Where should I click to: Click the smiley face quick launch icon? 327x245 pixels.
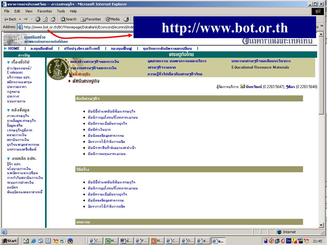point(56,241)
